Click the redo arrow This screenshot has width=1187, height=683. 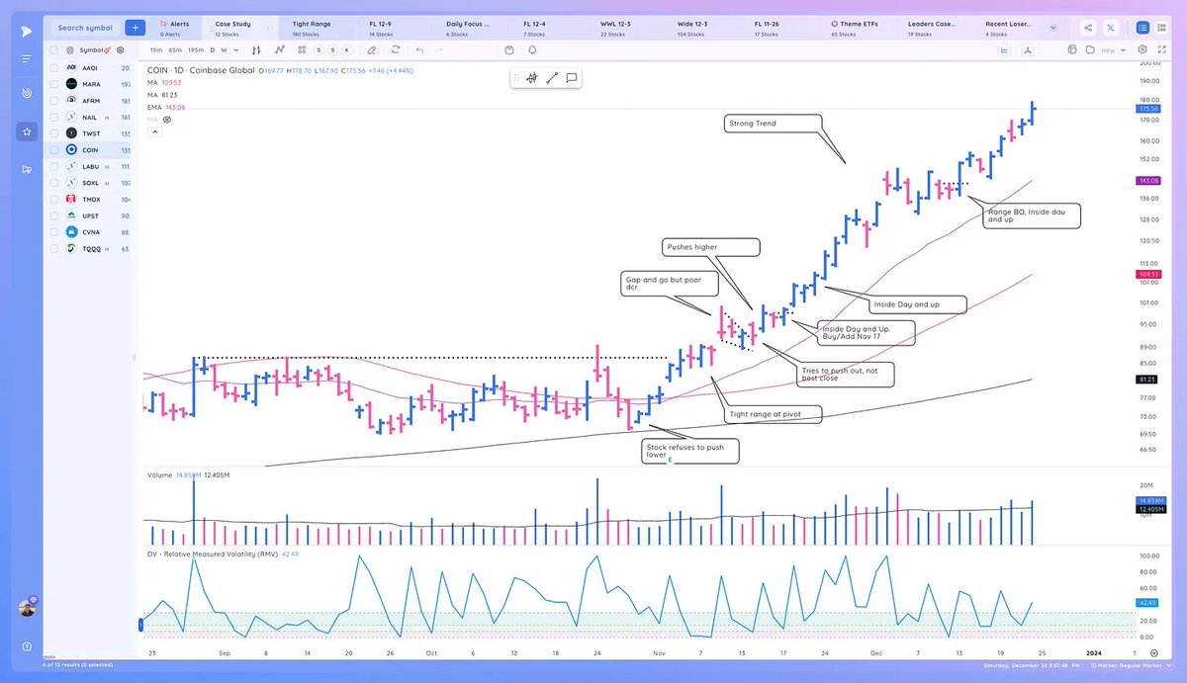click(439, 49)
